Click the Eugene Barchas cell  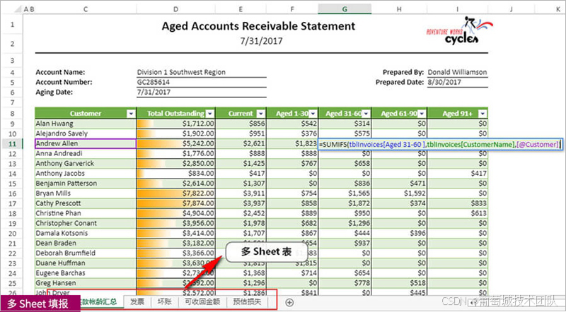tap(86, 273)
